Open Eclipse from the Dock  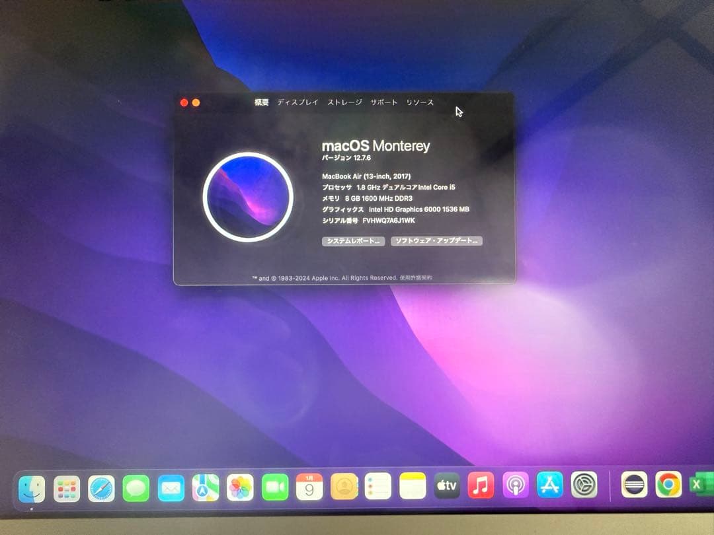634,484
